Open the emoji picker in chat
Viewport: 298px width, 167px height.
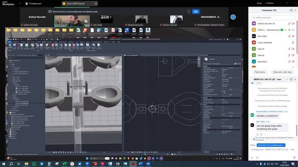[257, 158]
